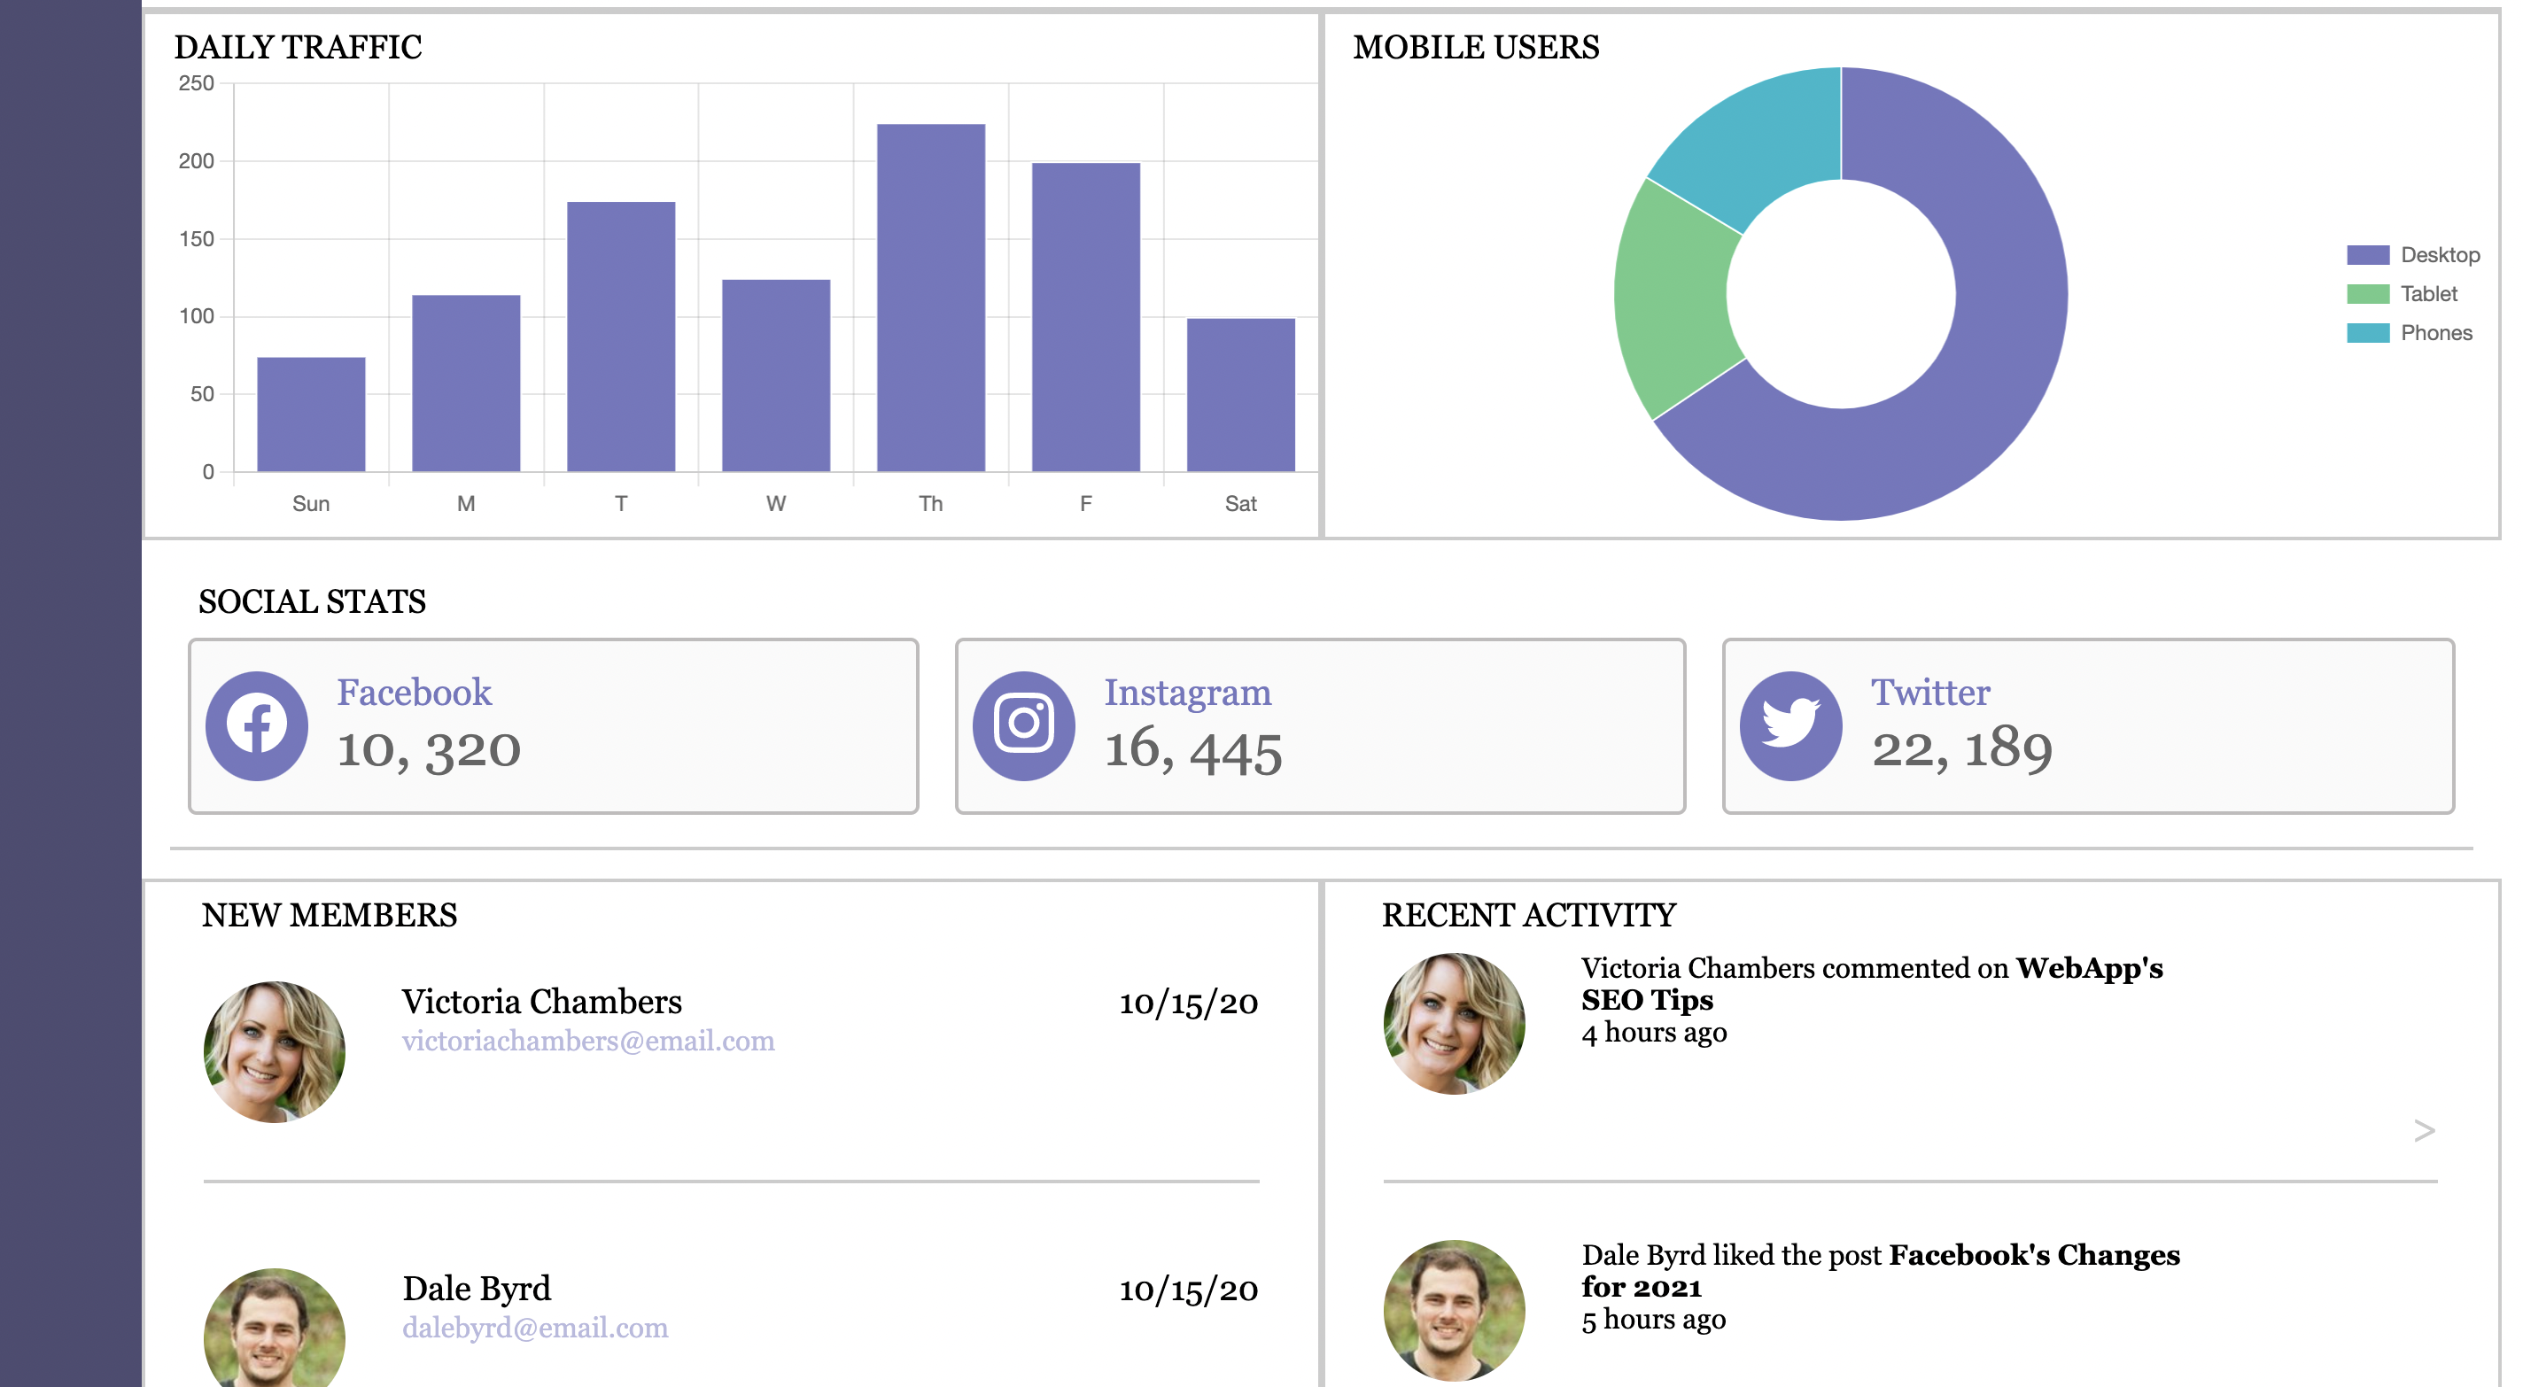Open the Twitter stats heading link
The image size is (2523, 1387).
(x=1929, y=693)
